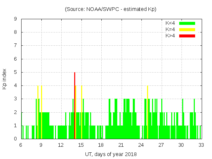Click y-axis tick label 0
The width and height of the screenshot is (212, 159).
16,139
